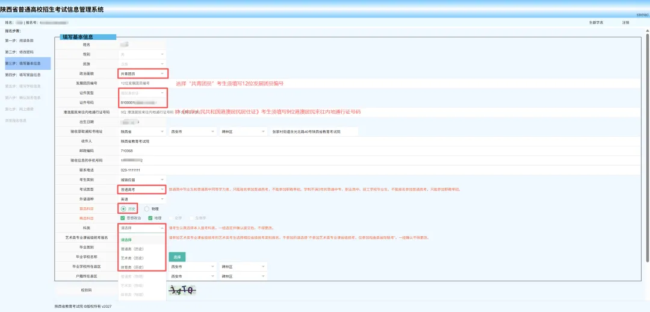Go to step 第七步：网上缴费 in sidebar
This screenshot has width=650, height=312.
pos(19,109)
